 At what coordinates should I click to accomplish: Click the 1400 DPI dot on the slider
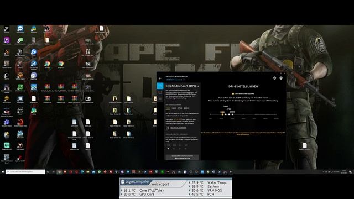tap(226, 114)
